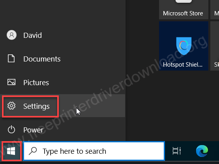Open the Windows Start button
Image resolution: width=219 pixels, height=164 pixels.
coord(11,151)
